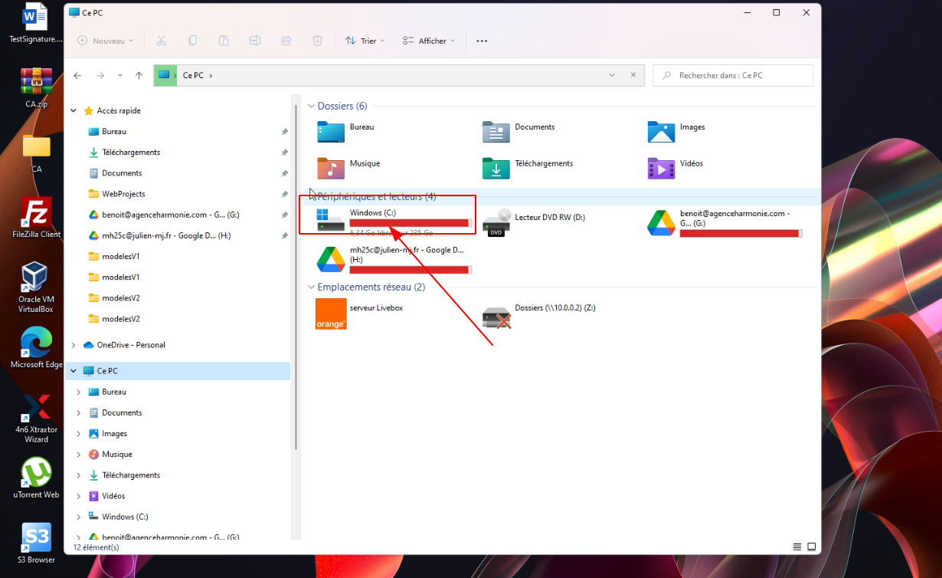Open the Trier sort dropdown
This screenshot has width=942, height=578.
click(x=365, y=41)
